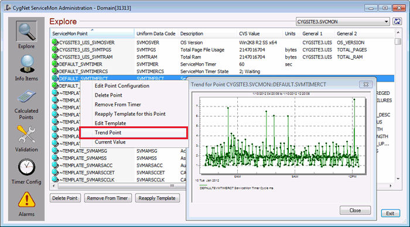Image resolution: width=410 pixels, height=227 pixels.
Task: Open the CYGSITE3.SVCMON site dropdown
Action: point(343,22)
